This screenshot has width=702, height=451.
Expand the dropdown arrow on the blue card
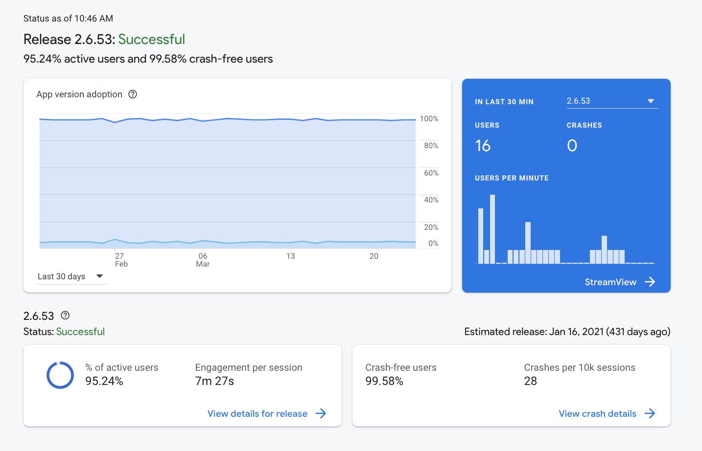click(651, 100)
